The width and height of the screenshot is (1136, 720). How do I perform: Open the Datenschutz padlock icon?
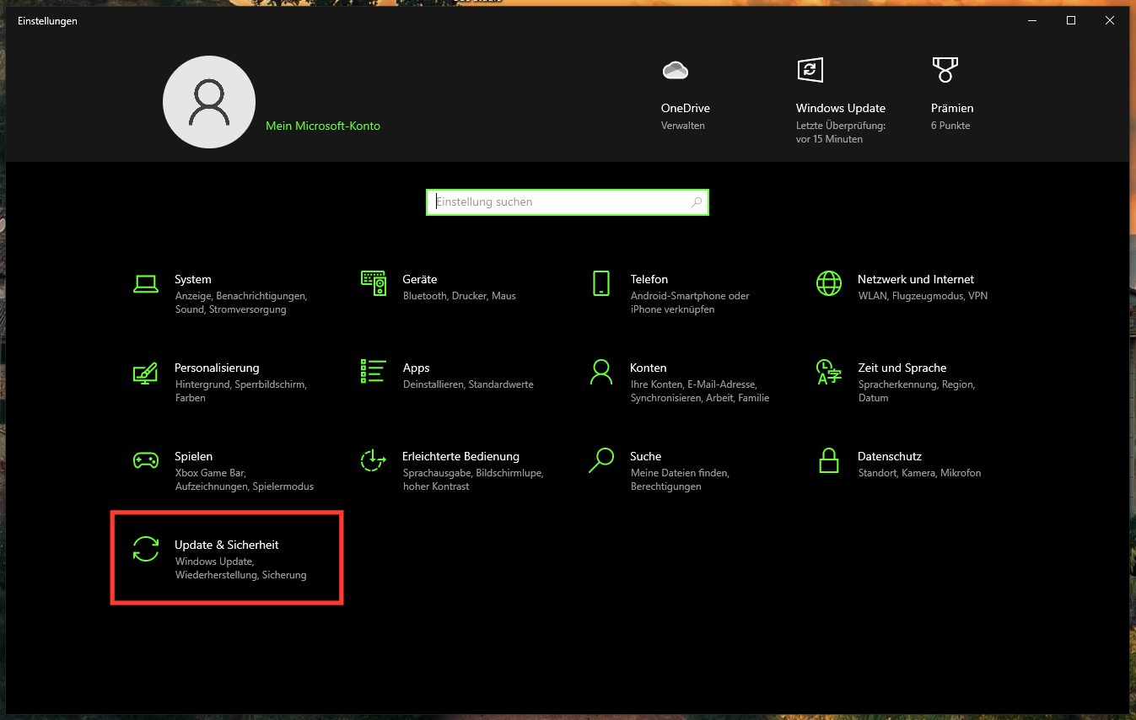829,460
